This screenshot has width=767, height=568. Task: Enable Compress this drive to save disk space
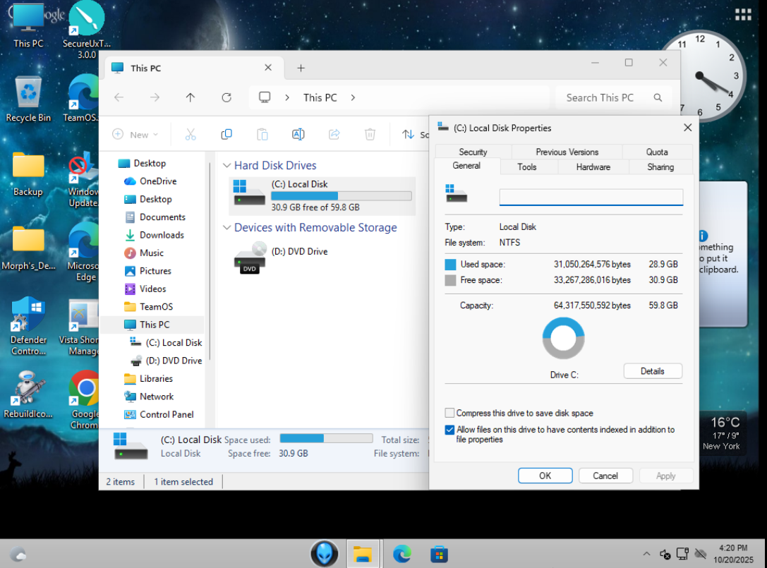[449, 413]
